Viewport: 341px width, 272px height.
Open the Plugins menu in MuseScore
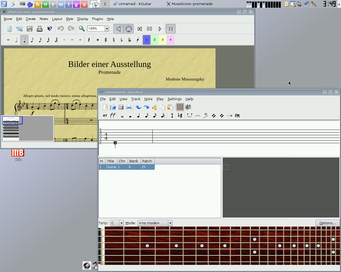click(98, 19)
